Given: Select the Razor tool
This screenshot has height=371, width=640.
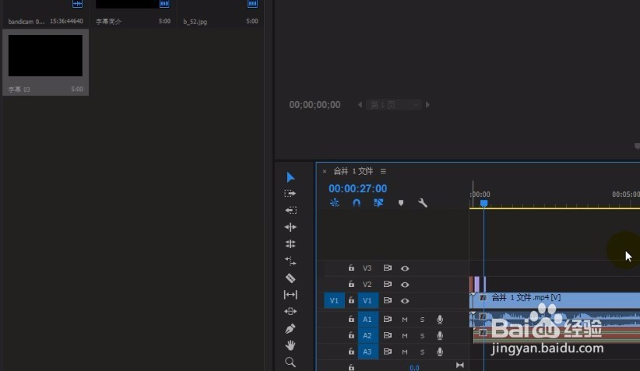Looking at the screenshot, I should pos(290,278).
